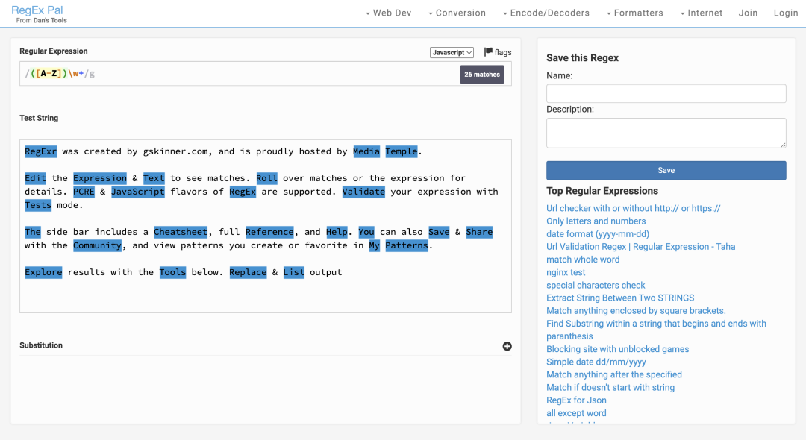This screenshot has width=806, height=440.
Task: Open the Web Dev menu
Action: tap(389, 13)
